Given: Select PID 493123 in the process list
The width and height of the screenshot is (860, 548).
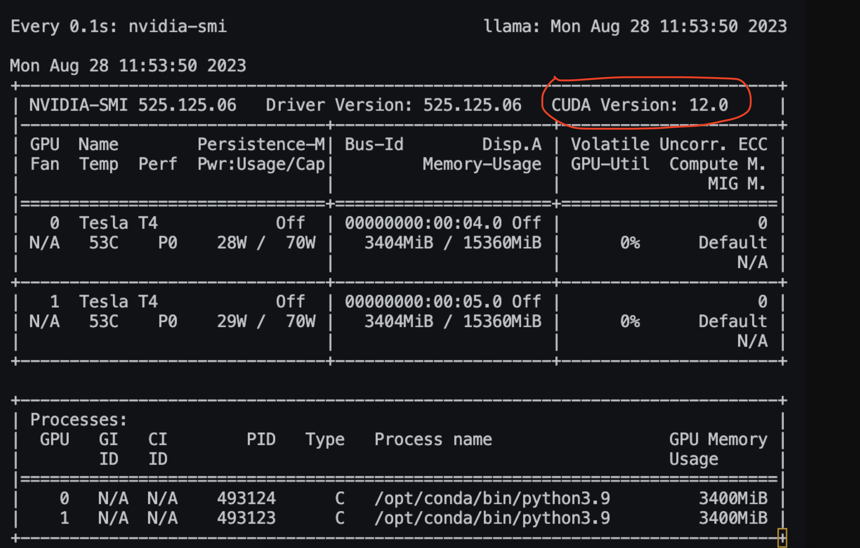Looking at the screenshot, I should [247, 518].
